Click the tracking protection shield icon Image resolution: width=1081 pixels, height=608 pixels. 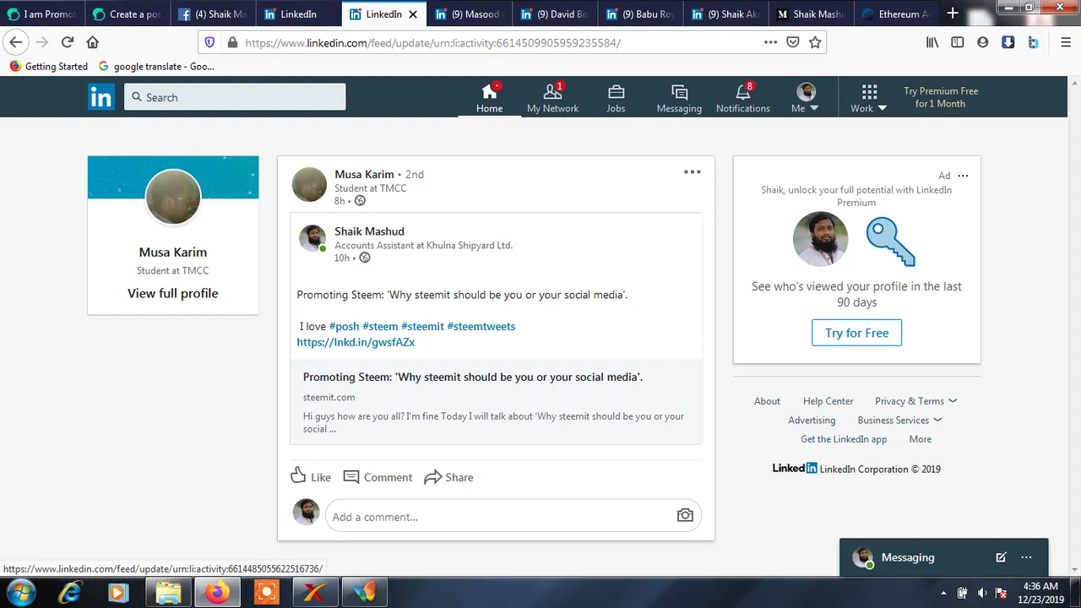click(x=209, y=42)
